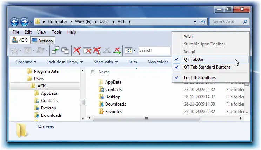Go back with the Back arrow button
The image size is (261, 150).
click(x=14, y=22)
